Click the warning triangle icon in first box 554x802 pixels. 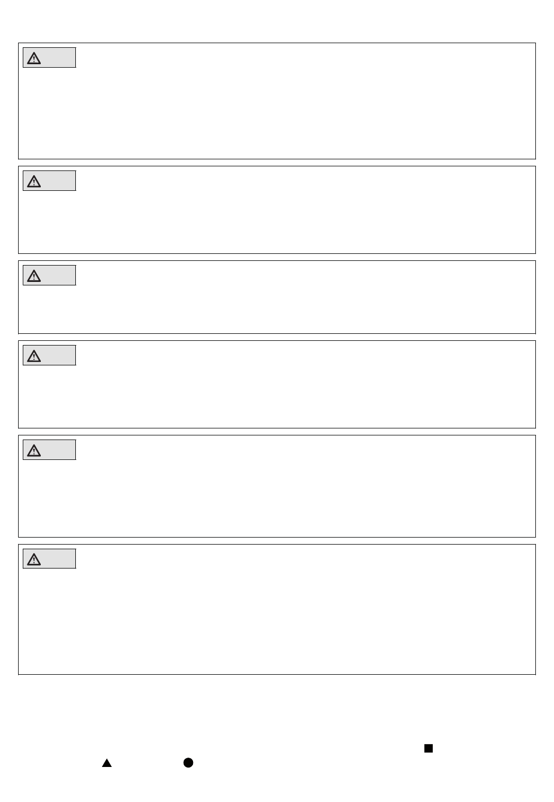coord(34,58)
